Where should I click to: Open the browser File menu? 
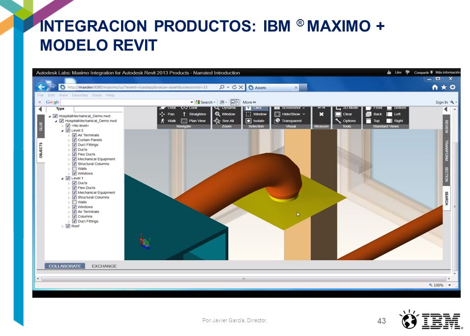tap(41, 95)
